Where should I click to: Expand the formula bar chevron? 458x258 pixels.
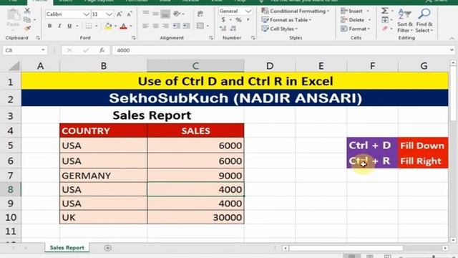(x=452, y=50)
